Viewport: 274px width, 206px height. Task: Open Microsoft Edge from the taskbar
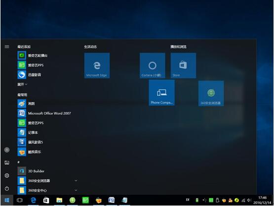tap(33, 200)
